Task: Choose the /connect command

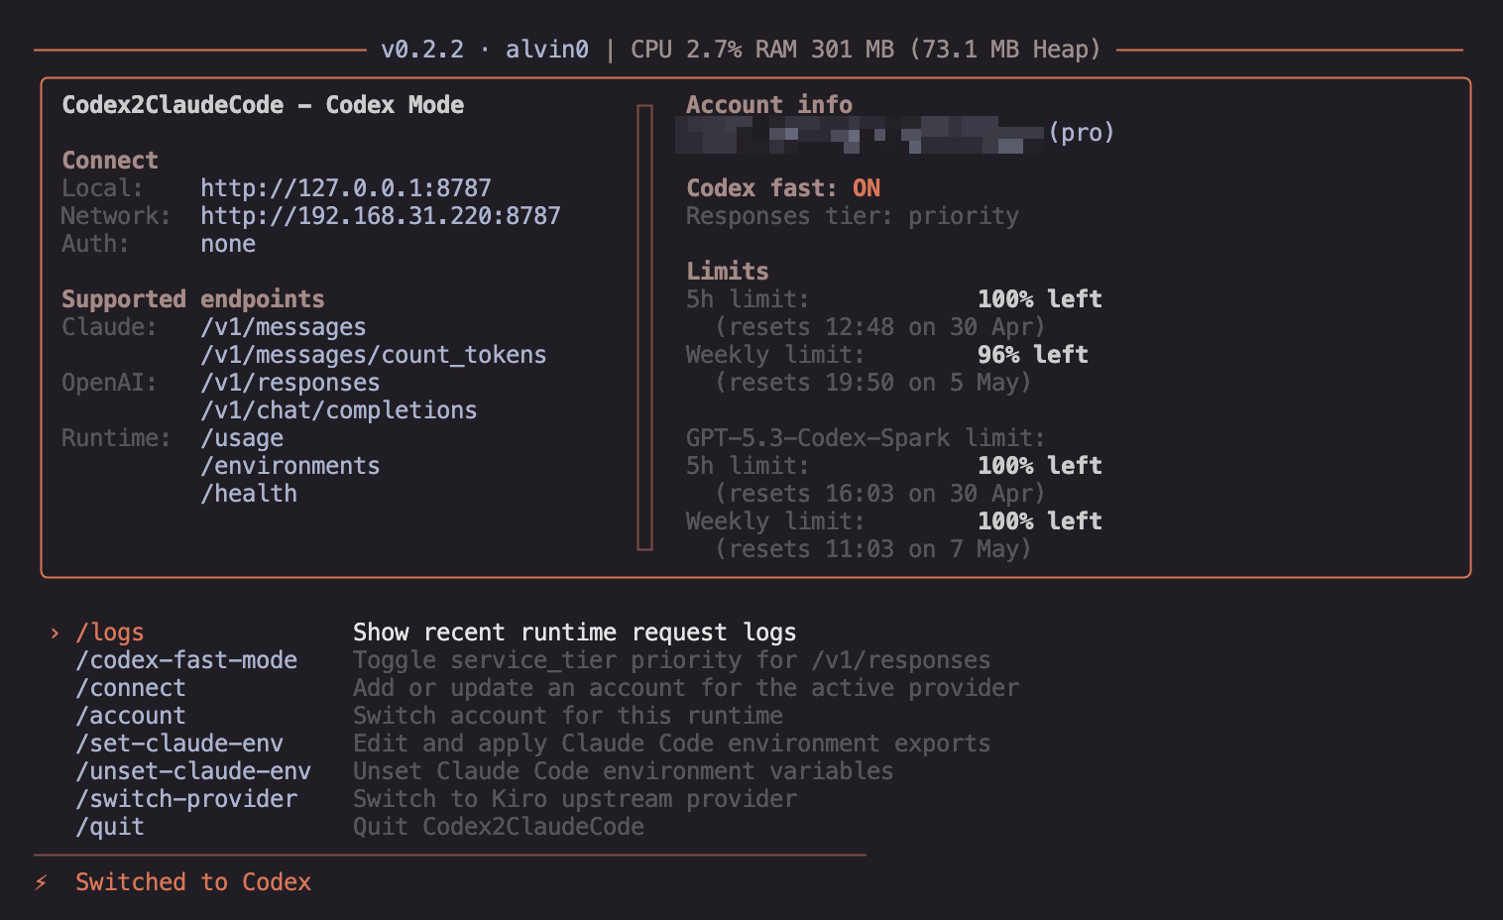Action: [131, 688]
